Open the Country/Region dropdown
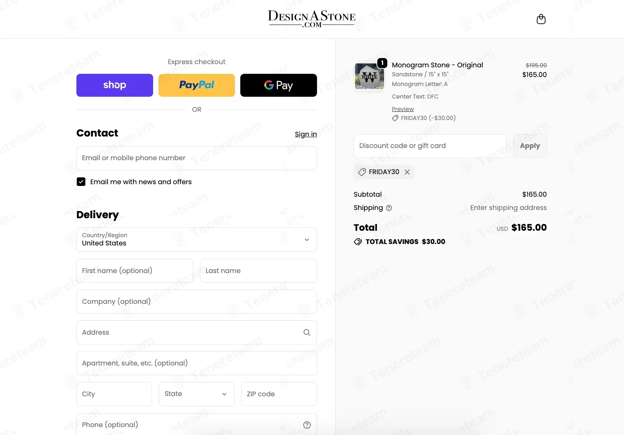 197,240
